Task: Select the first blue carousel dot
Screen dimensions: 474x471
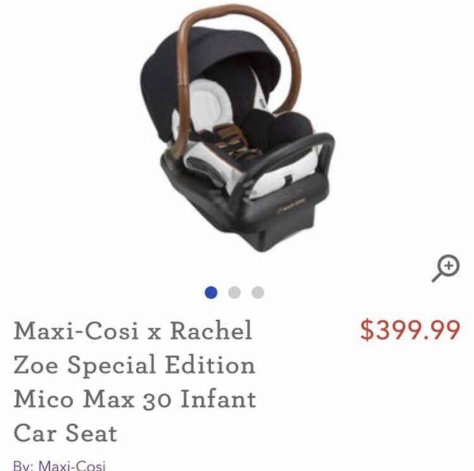Action: click(x=211, y=292)
